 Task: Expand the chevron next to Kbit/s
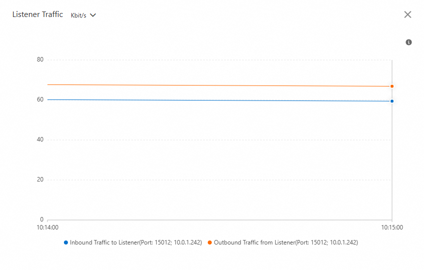point(93,15)
